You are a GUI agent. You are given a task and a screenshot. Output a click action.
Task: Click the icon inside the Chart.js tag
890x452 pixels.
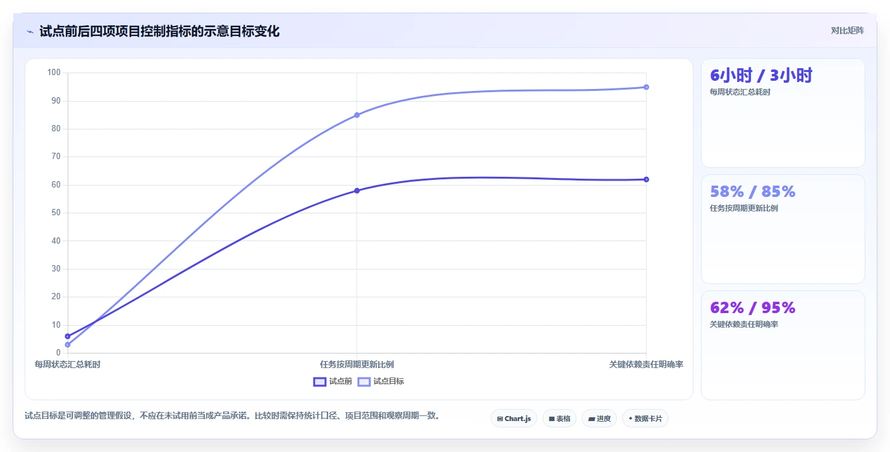pyautogui.click(x=500, y=419)
